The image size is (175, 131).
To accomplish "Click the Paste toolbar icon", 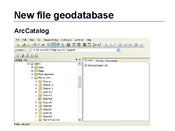I will [39, 45].
